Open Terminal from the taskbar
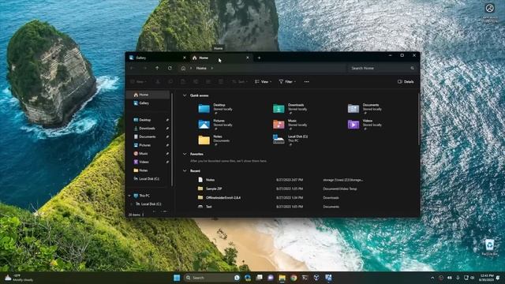This screenshot has height=284, width=505. coord(305,278)
